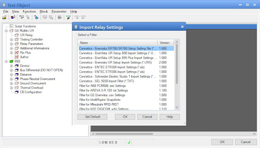Select 'Filter for ABB PCM600 .xrio Settings'
Image resolution: width=260 pixels, height=148 pixels.
point(126,86)
